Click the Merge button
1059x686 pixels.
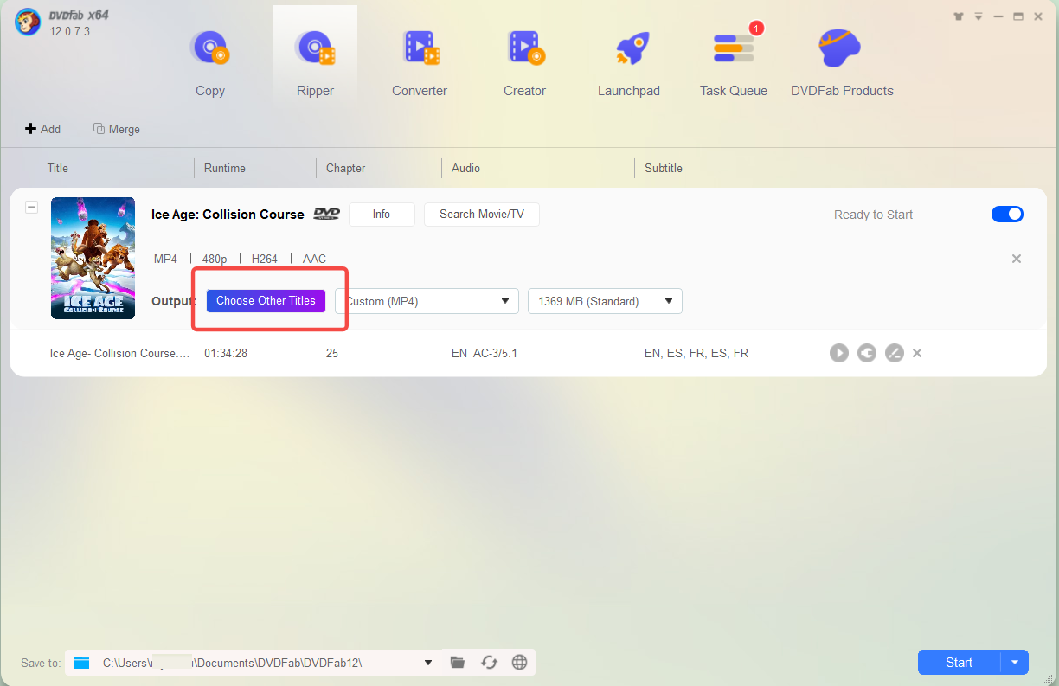coord(117,129)
